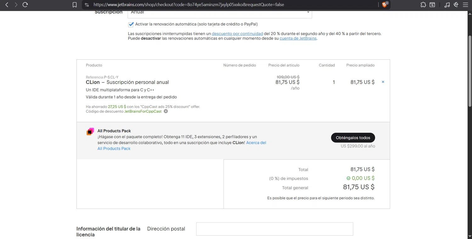472x239 pixels.
Task: Reload the checkout page
Action: pyautogui.click(x=25, y=5)
